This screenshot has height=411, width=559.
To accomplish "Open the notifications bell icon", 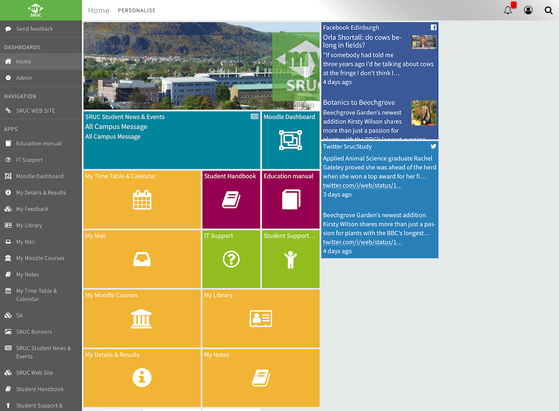I will pyautogui.click(x=508, y=10).
